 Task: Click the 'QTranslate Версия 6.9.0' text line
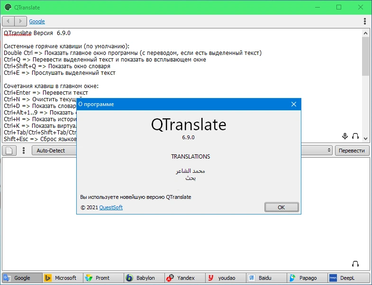[37, 33]
